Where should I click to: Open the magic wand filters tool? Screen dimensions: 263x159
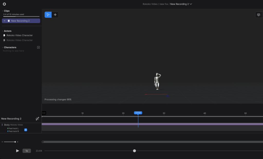pyautogui.click(x=37, y=119)
